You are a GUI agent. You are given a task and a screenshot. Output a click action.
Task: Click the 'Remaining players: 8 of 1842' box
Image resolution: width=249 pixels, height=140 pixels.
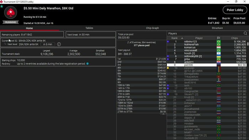pos(32,34)
